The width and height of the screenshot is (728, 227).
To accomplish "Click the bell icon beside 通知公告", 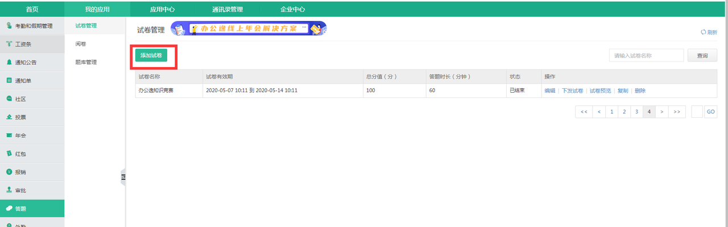I will [x=9, y=62].
